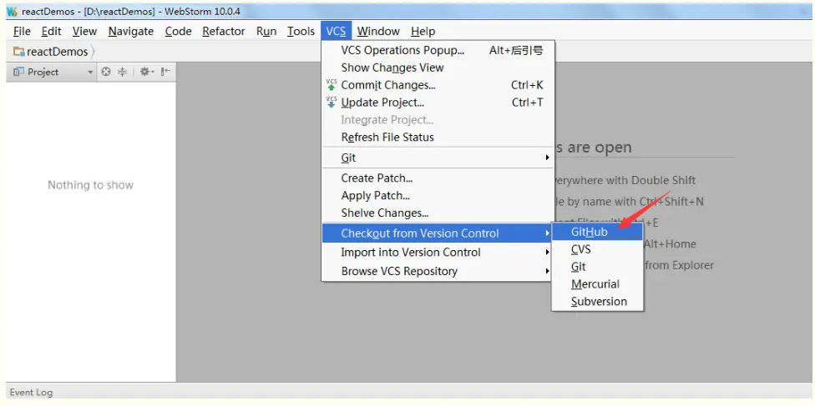Click the reactDemos folder icon in breadcrumb

(18, 52)
